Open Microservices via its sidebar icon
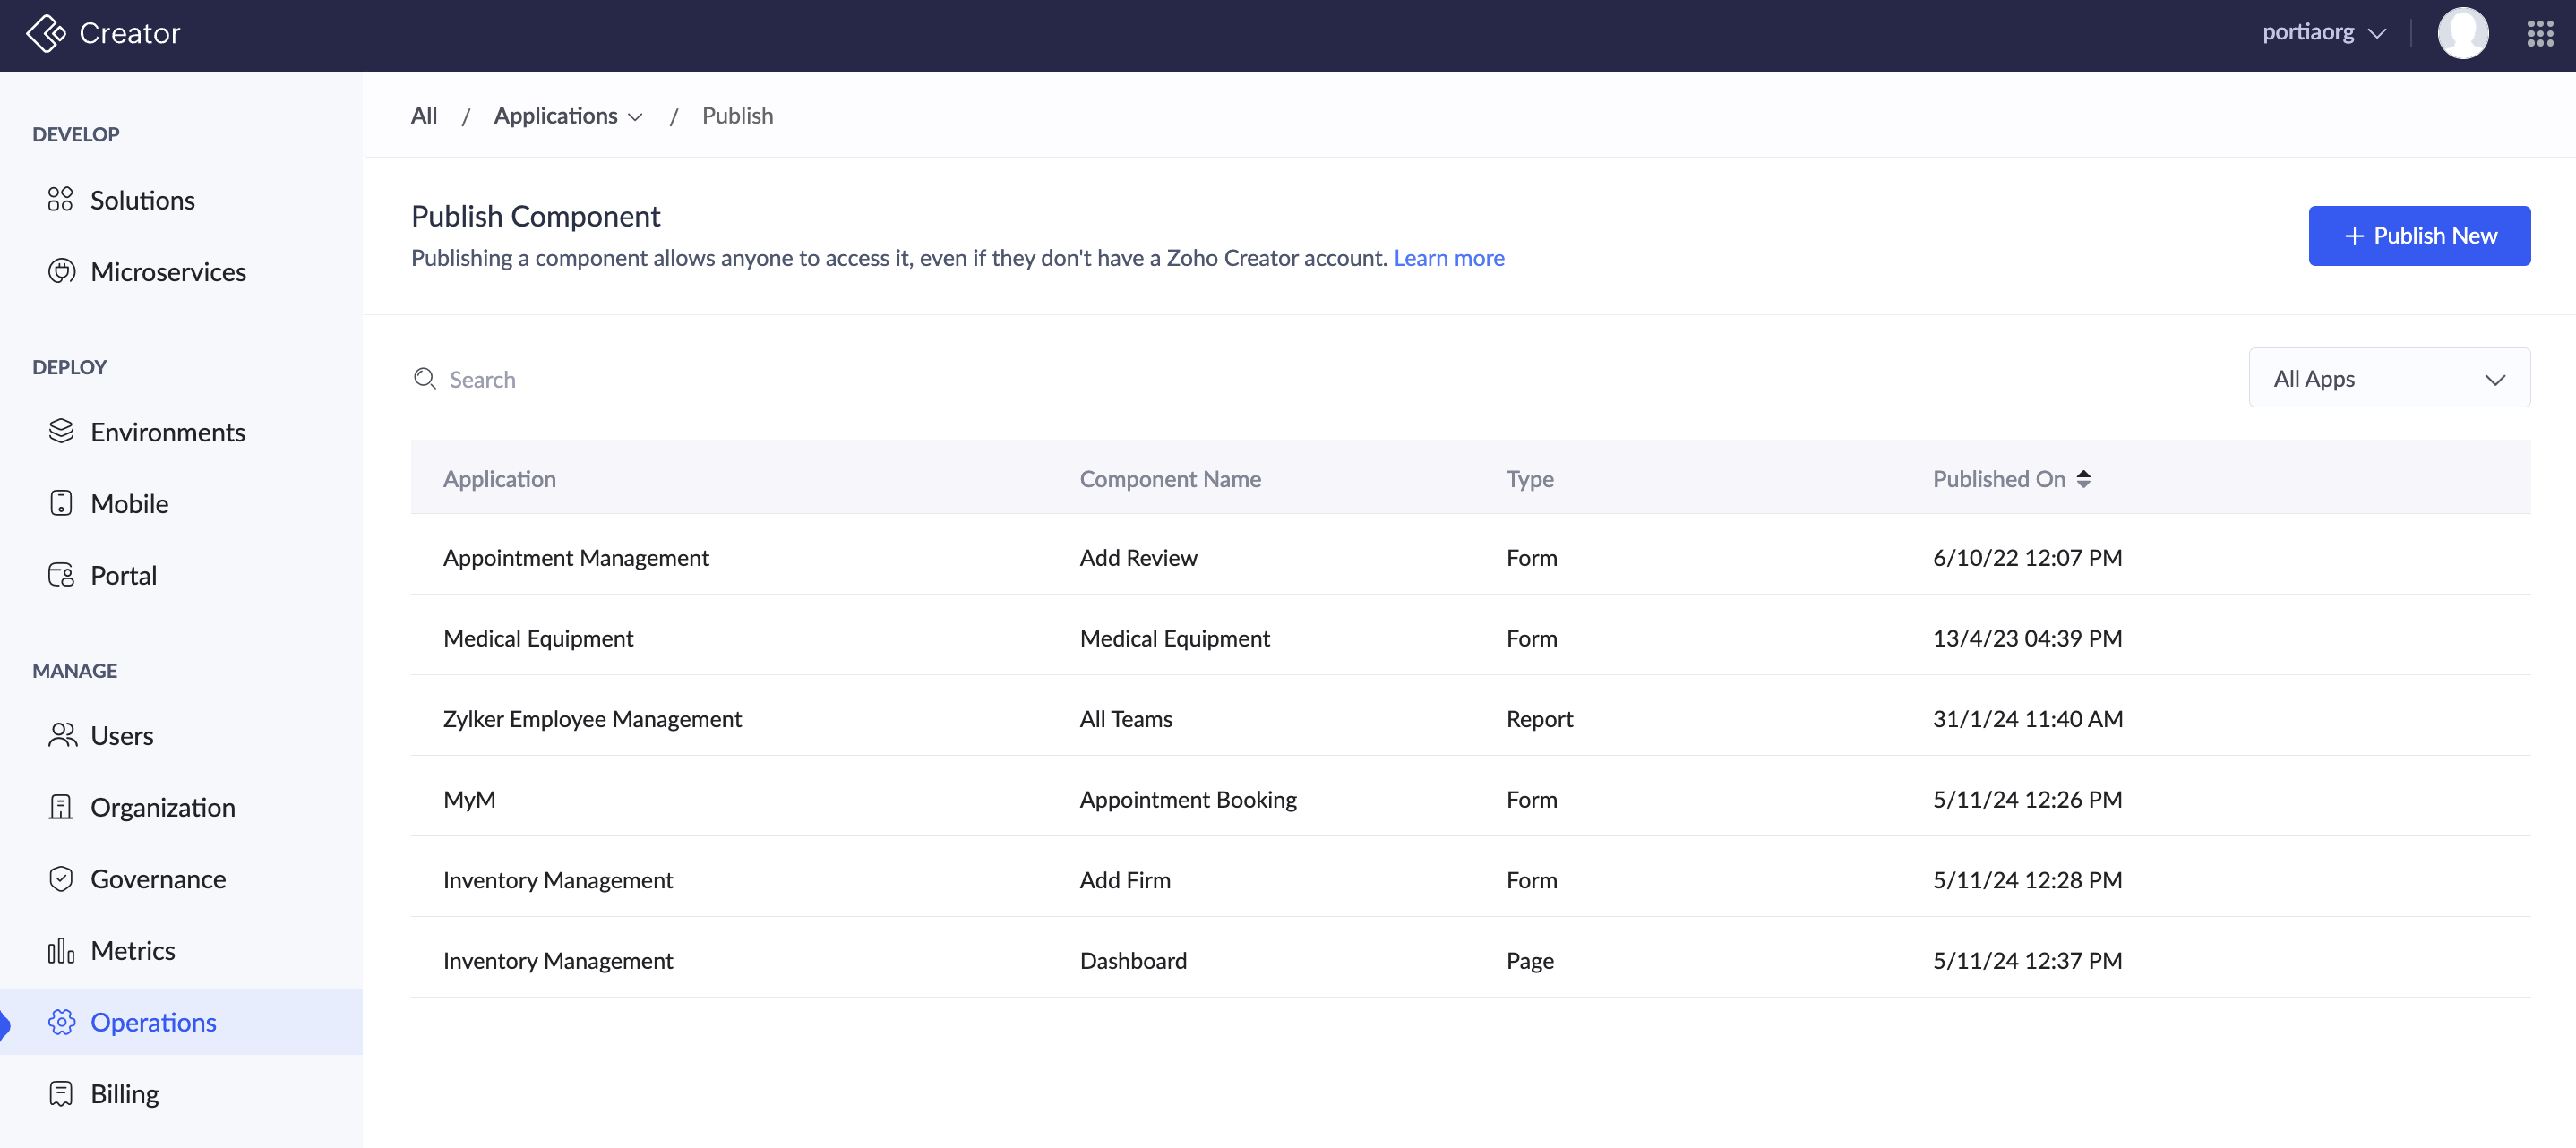Image resolution: width=2576 pixels, height=1148 pixels. (61, 271)
